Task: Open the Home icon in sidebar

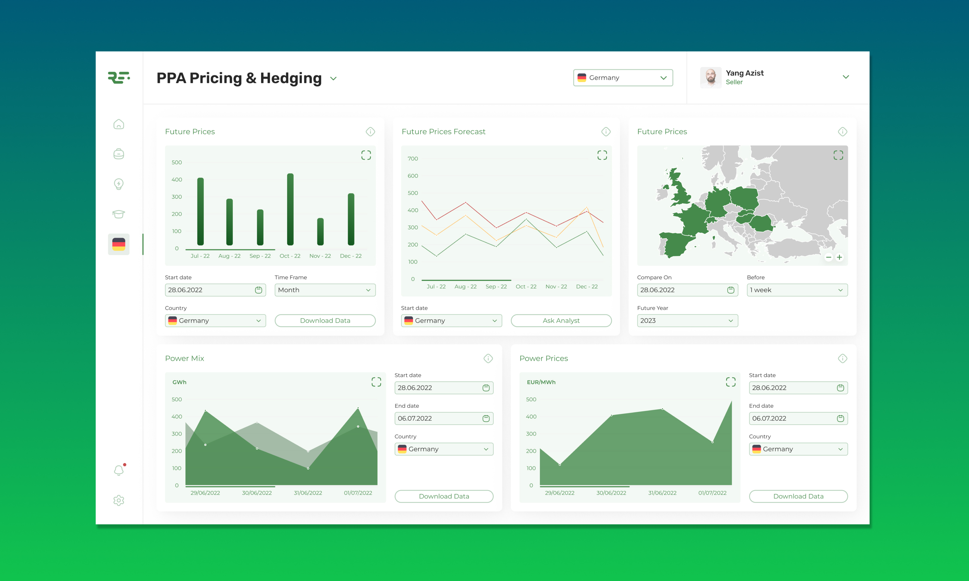Action: [x=119, y=124]
